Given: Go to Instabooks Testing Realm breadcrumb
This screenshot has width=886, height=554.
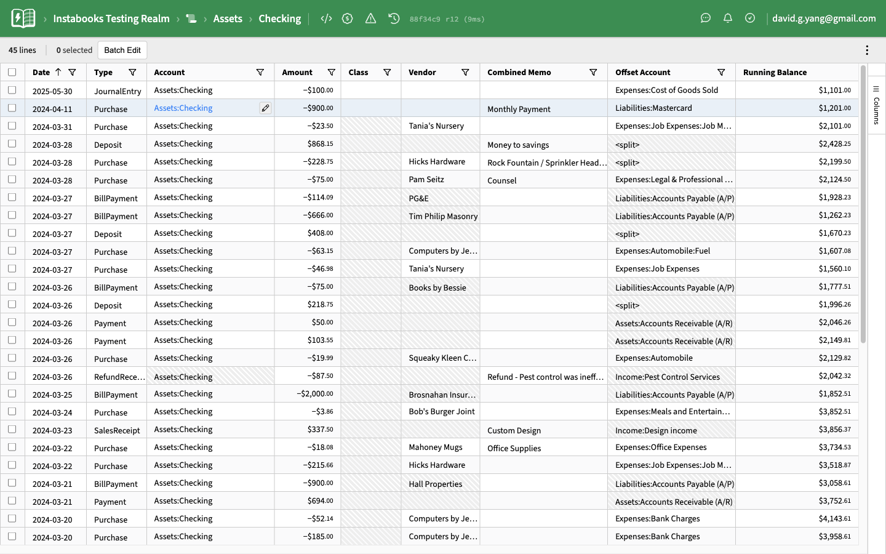Looking at the screenshot, I should [111, 18].
